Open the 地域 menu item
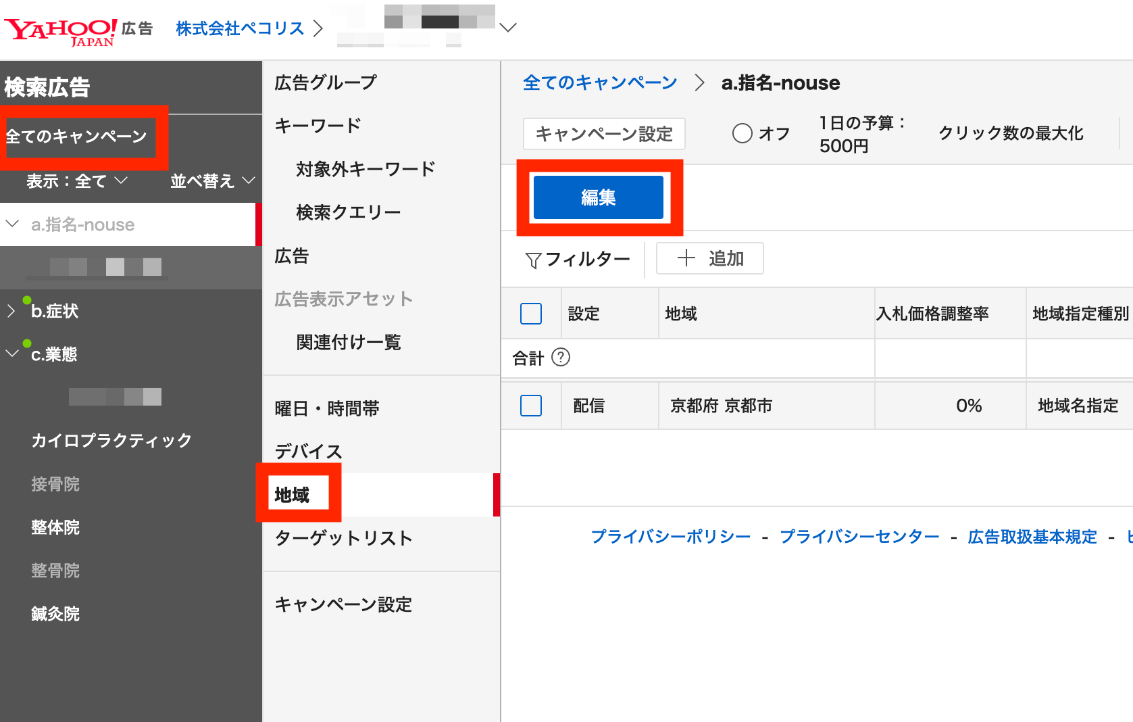 [292, 495]
